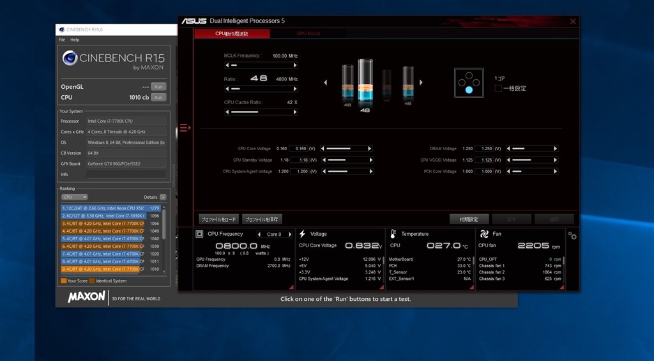Edit CPU Standby Voltage value field
This screenshot has width=654, height=361.
(300, 160)
